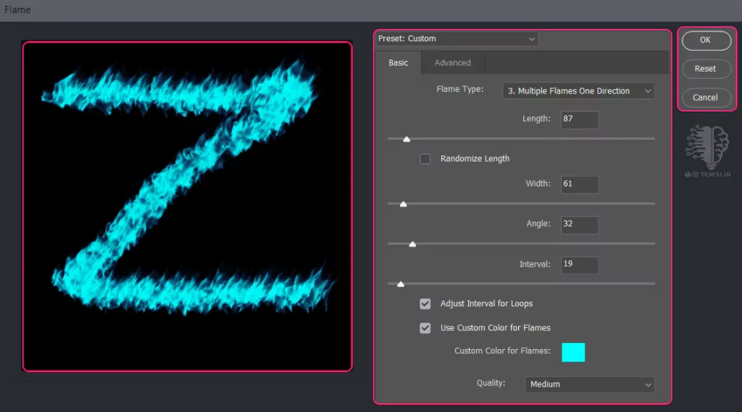Screen dimensions: 742x412
Task: Click the Flame Type label
Action: [460, 89]
